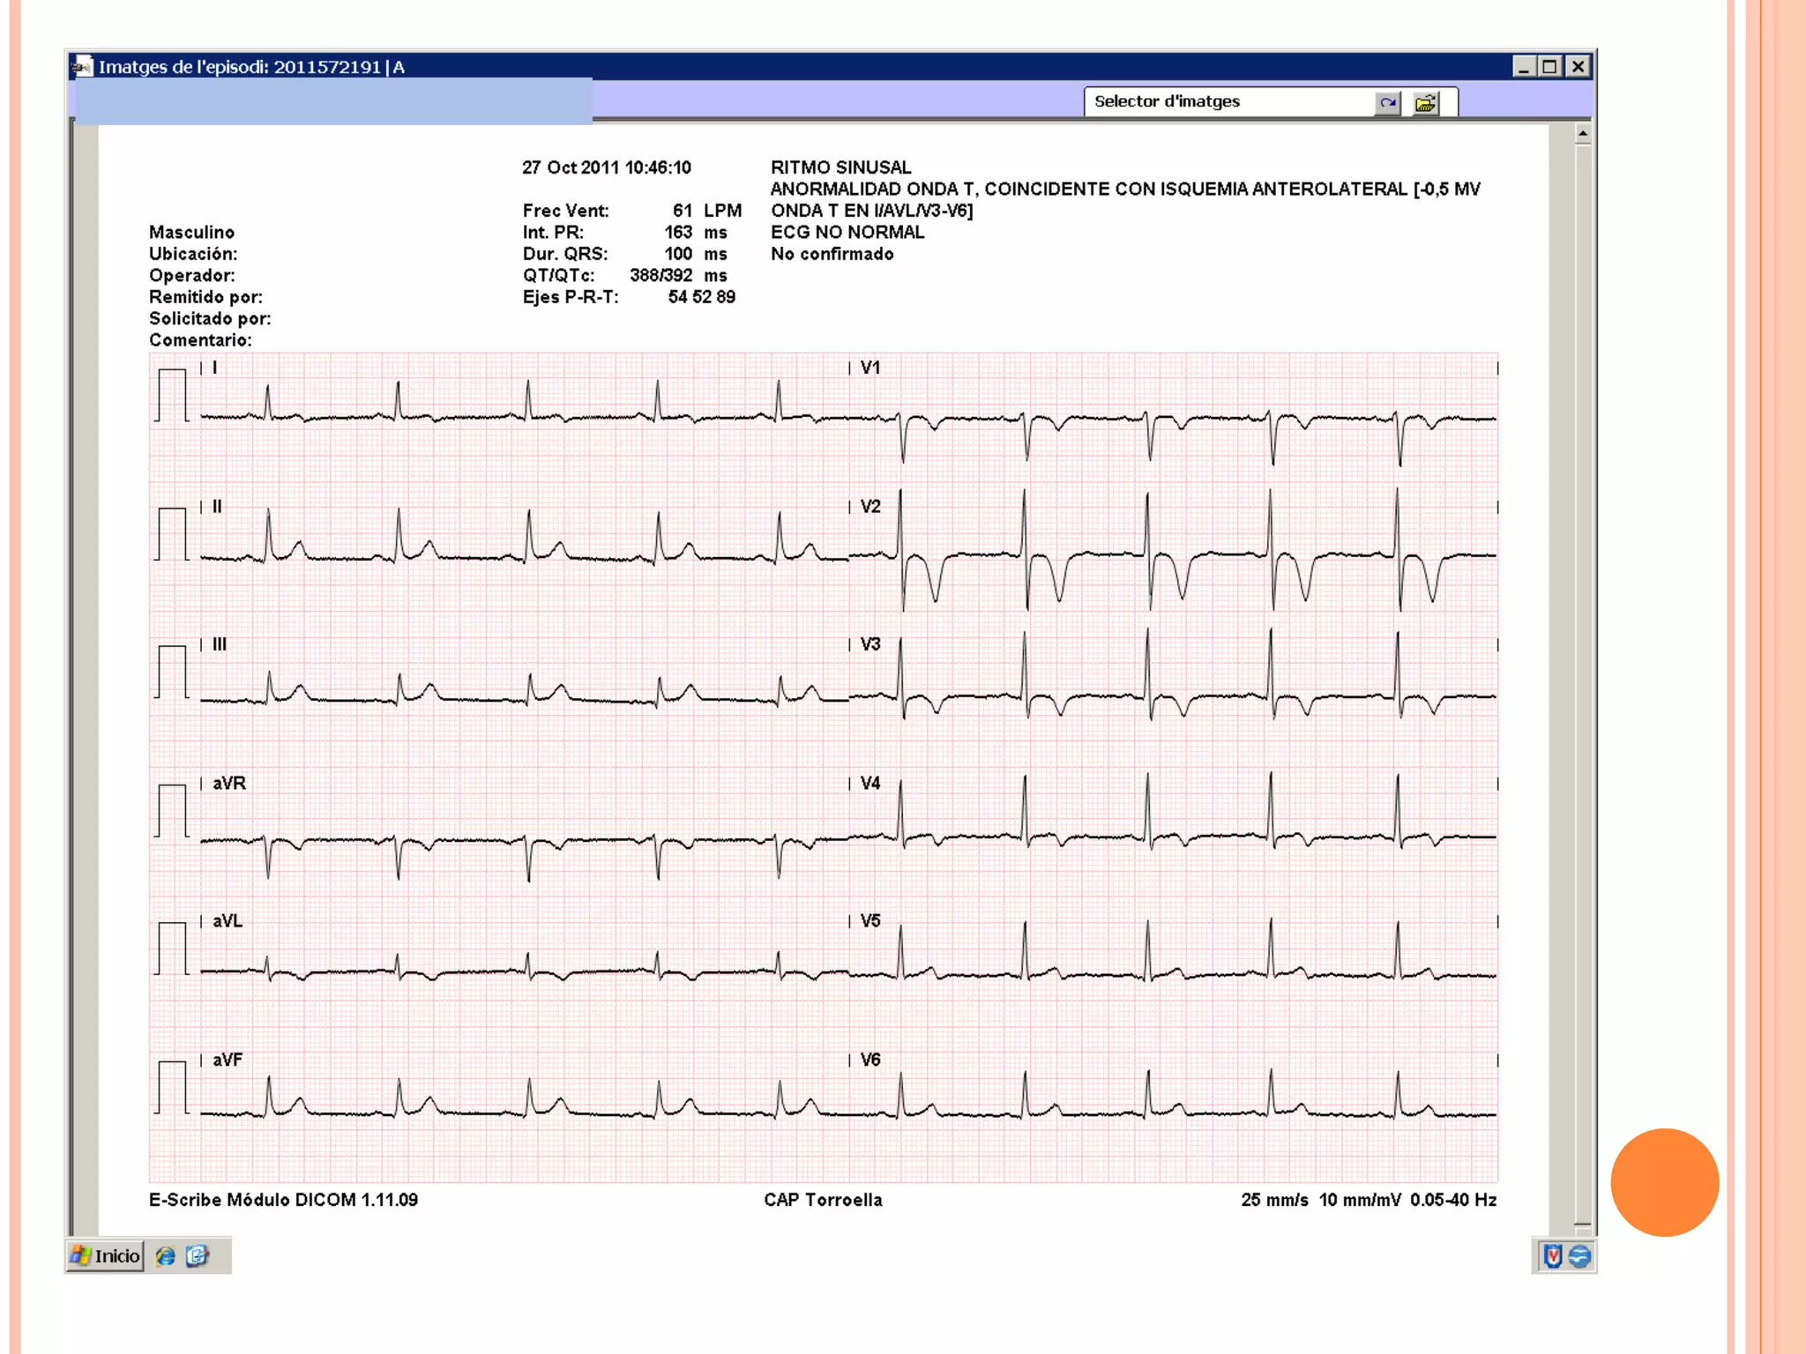Click the 'V1' lead label
The image size is (1806, 1354).
pyautogui.click(x=870, y=368)
